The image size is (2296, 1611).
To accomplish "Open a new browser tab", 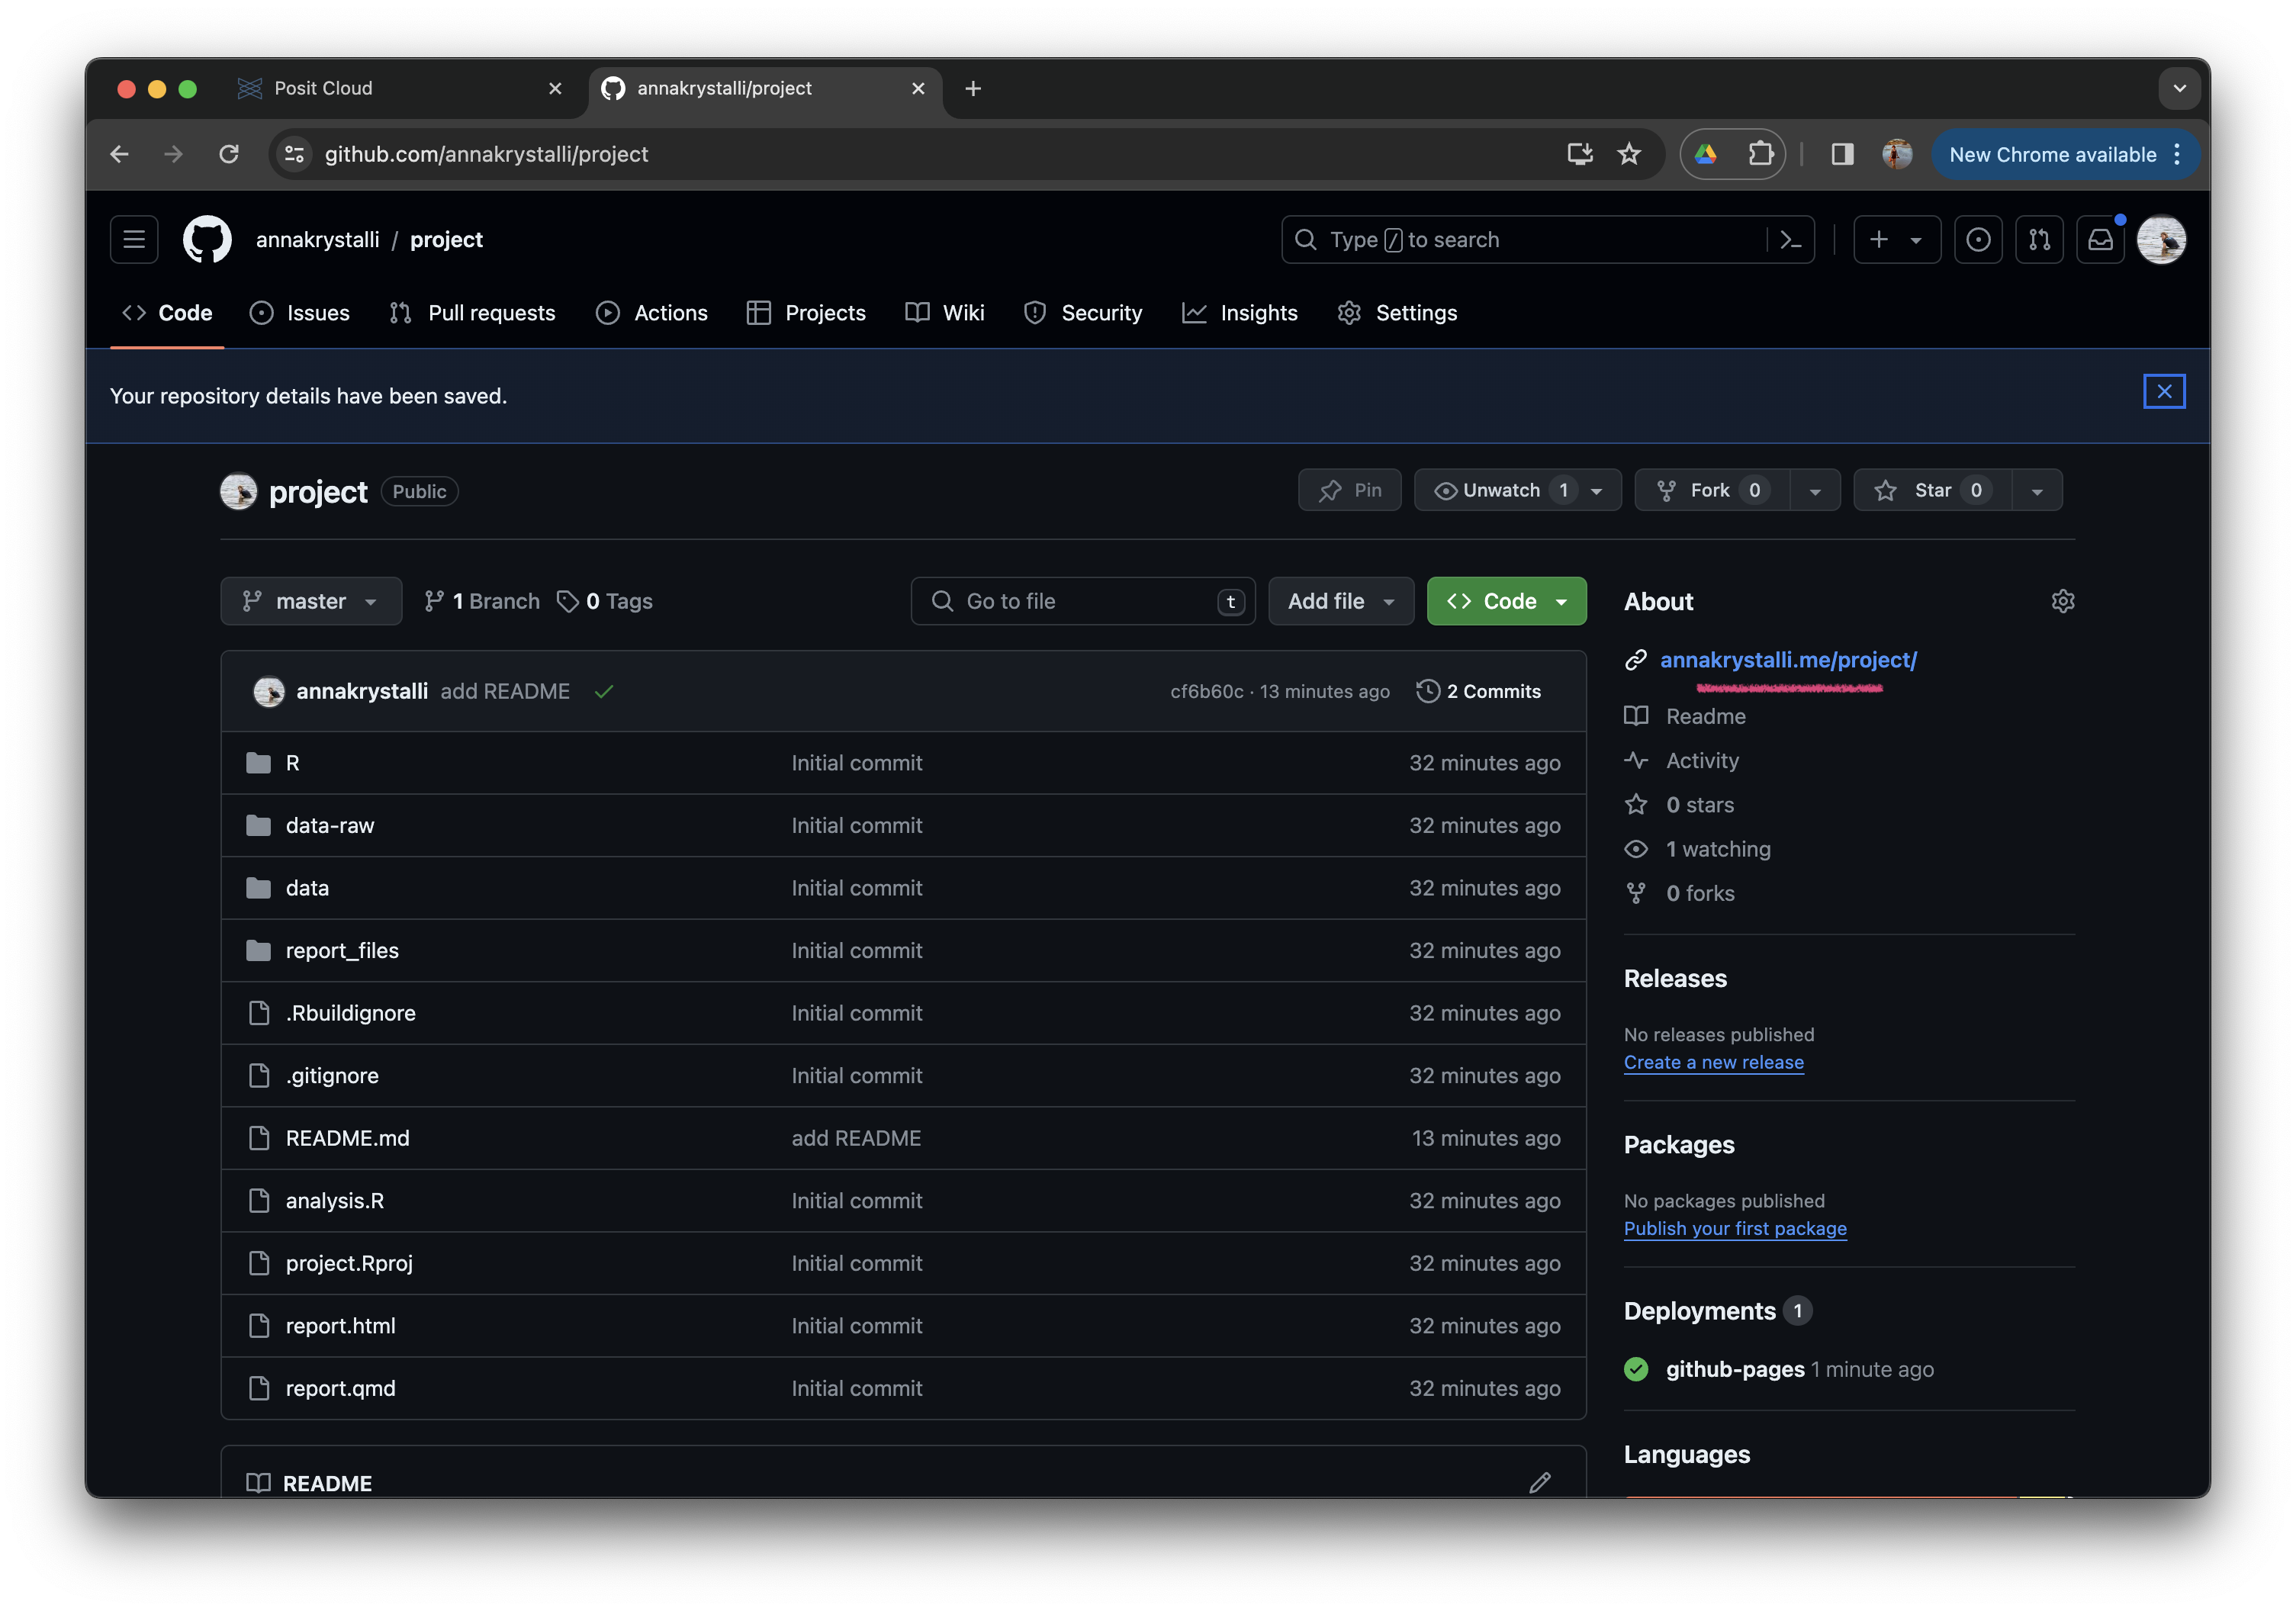I will tap(973, 89).
